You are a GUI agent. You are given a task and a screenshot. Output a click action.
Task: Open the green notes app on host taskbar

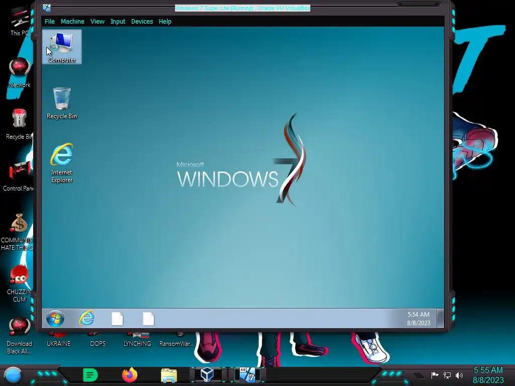(91, 375)
